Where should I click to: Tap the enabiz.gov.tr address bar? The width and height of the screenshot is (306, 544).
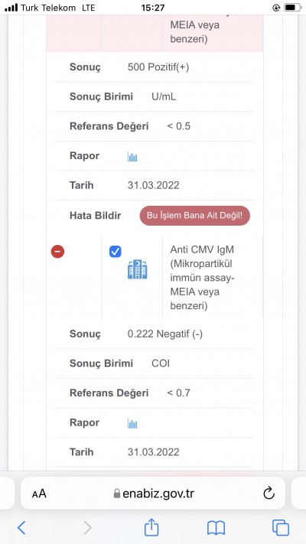pyautogui.click(x=153, y=493)
